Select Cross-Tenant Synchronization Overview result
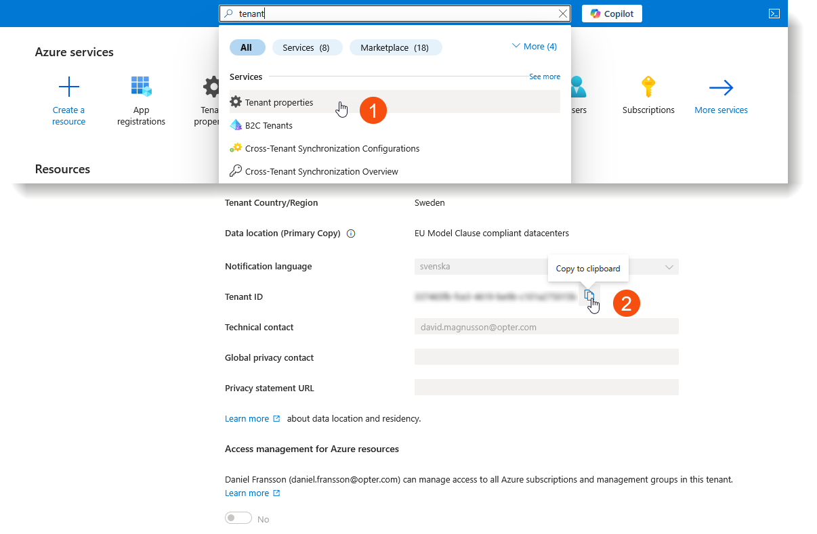 click(x=395, y=171)
